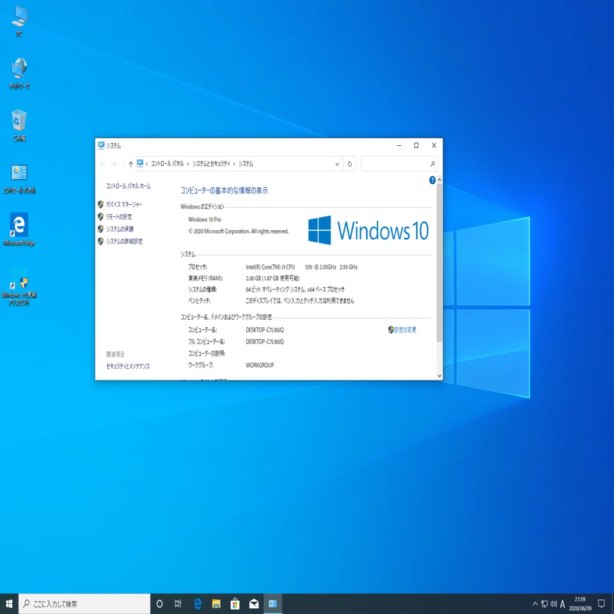Open the network status tray icon
The width and height of the screenshot is (614, 614).
(x=544, y=604)
